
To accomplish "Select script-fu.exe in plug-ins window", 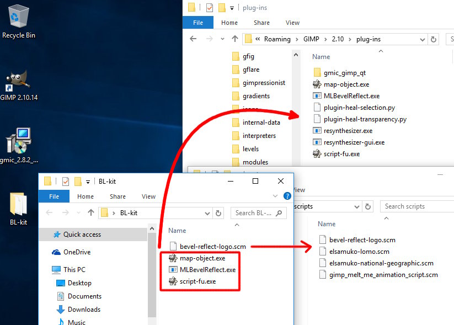I will 336,154.
